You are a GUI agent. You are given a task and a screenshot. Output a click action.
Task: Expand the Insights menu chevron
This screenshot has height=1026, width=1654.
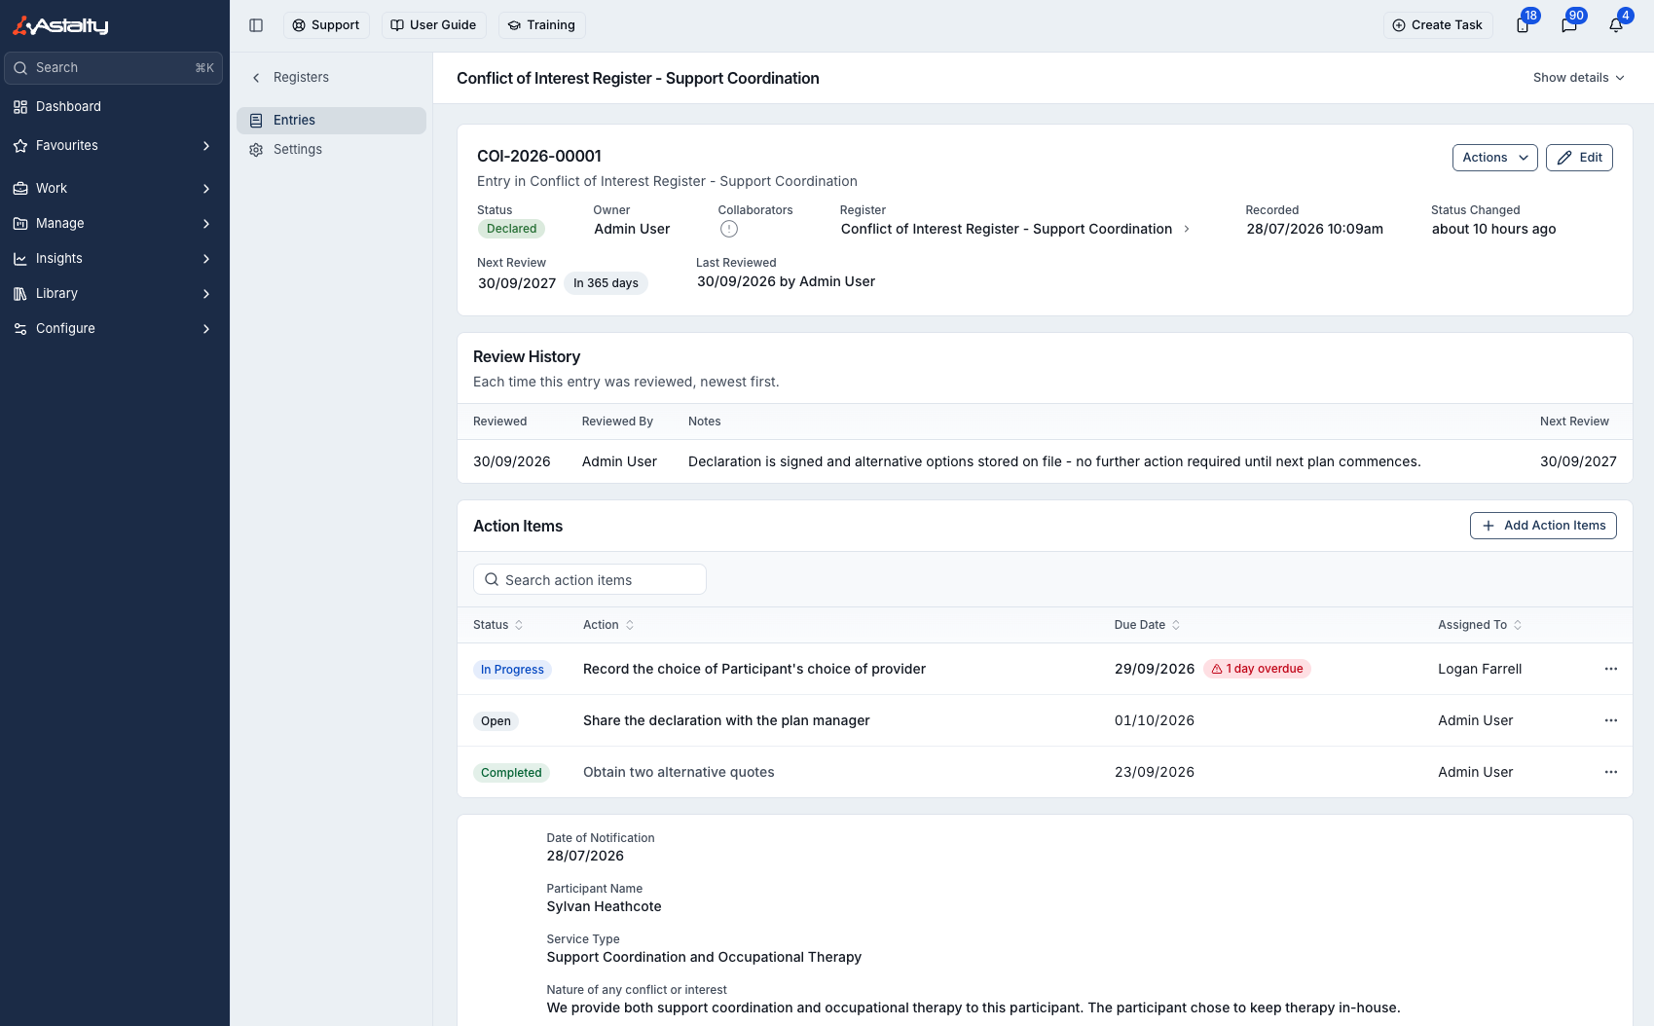tap(206, 259)
